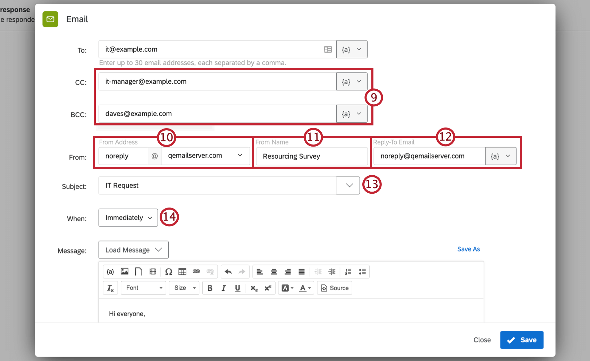The height and width of the screenshot is (361, 590).
Task: Toggle bold formatting in the editor
Action: [210, 288]
